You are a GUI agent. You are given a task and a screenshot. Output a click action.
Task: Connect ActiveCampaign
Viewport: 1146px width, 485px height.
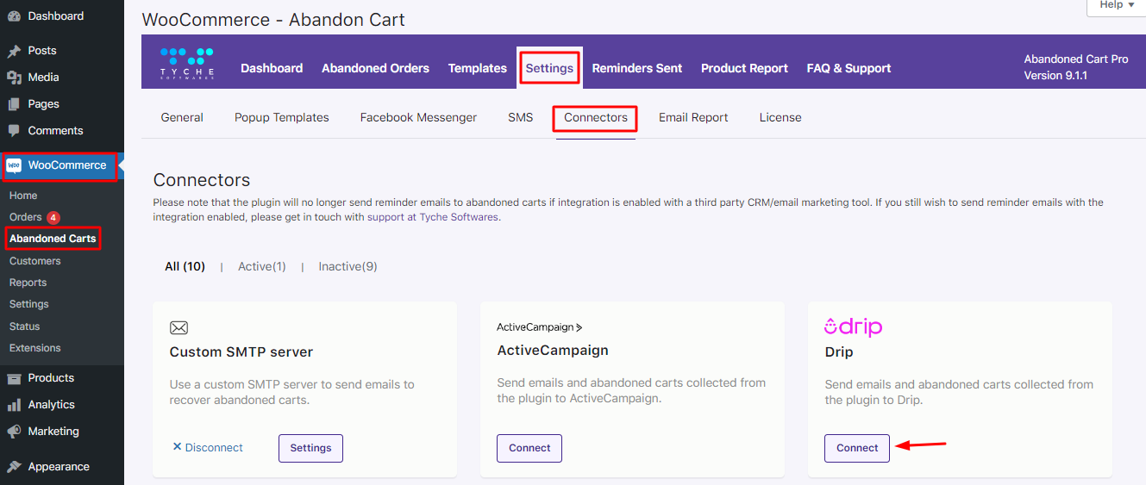tap(529, 448)
